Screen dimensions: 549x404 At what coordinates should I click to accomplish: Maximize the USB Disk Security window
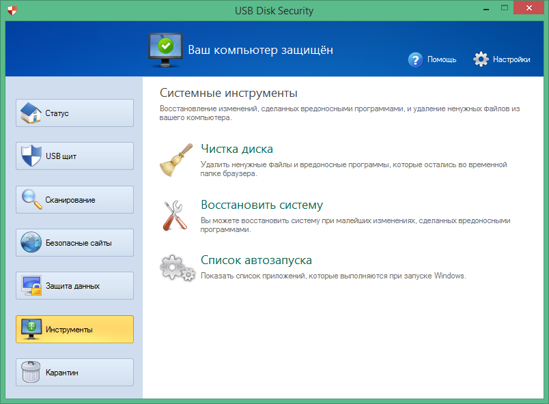(505, 8)
